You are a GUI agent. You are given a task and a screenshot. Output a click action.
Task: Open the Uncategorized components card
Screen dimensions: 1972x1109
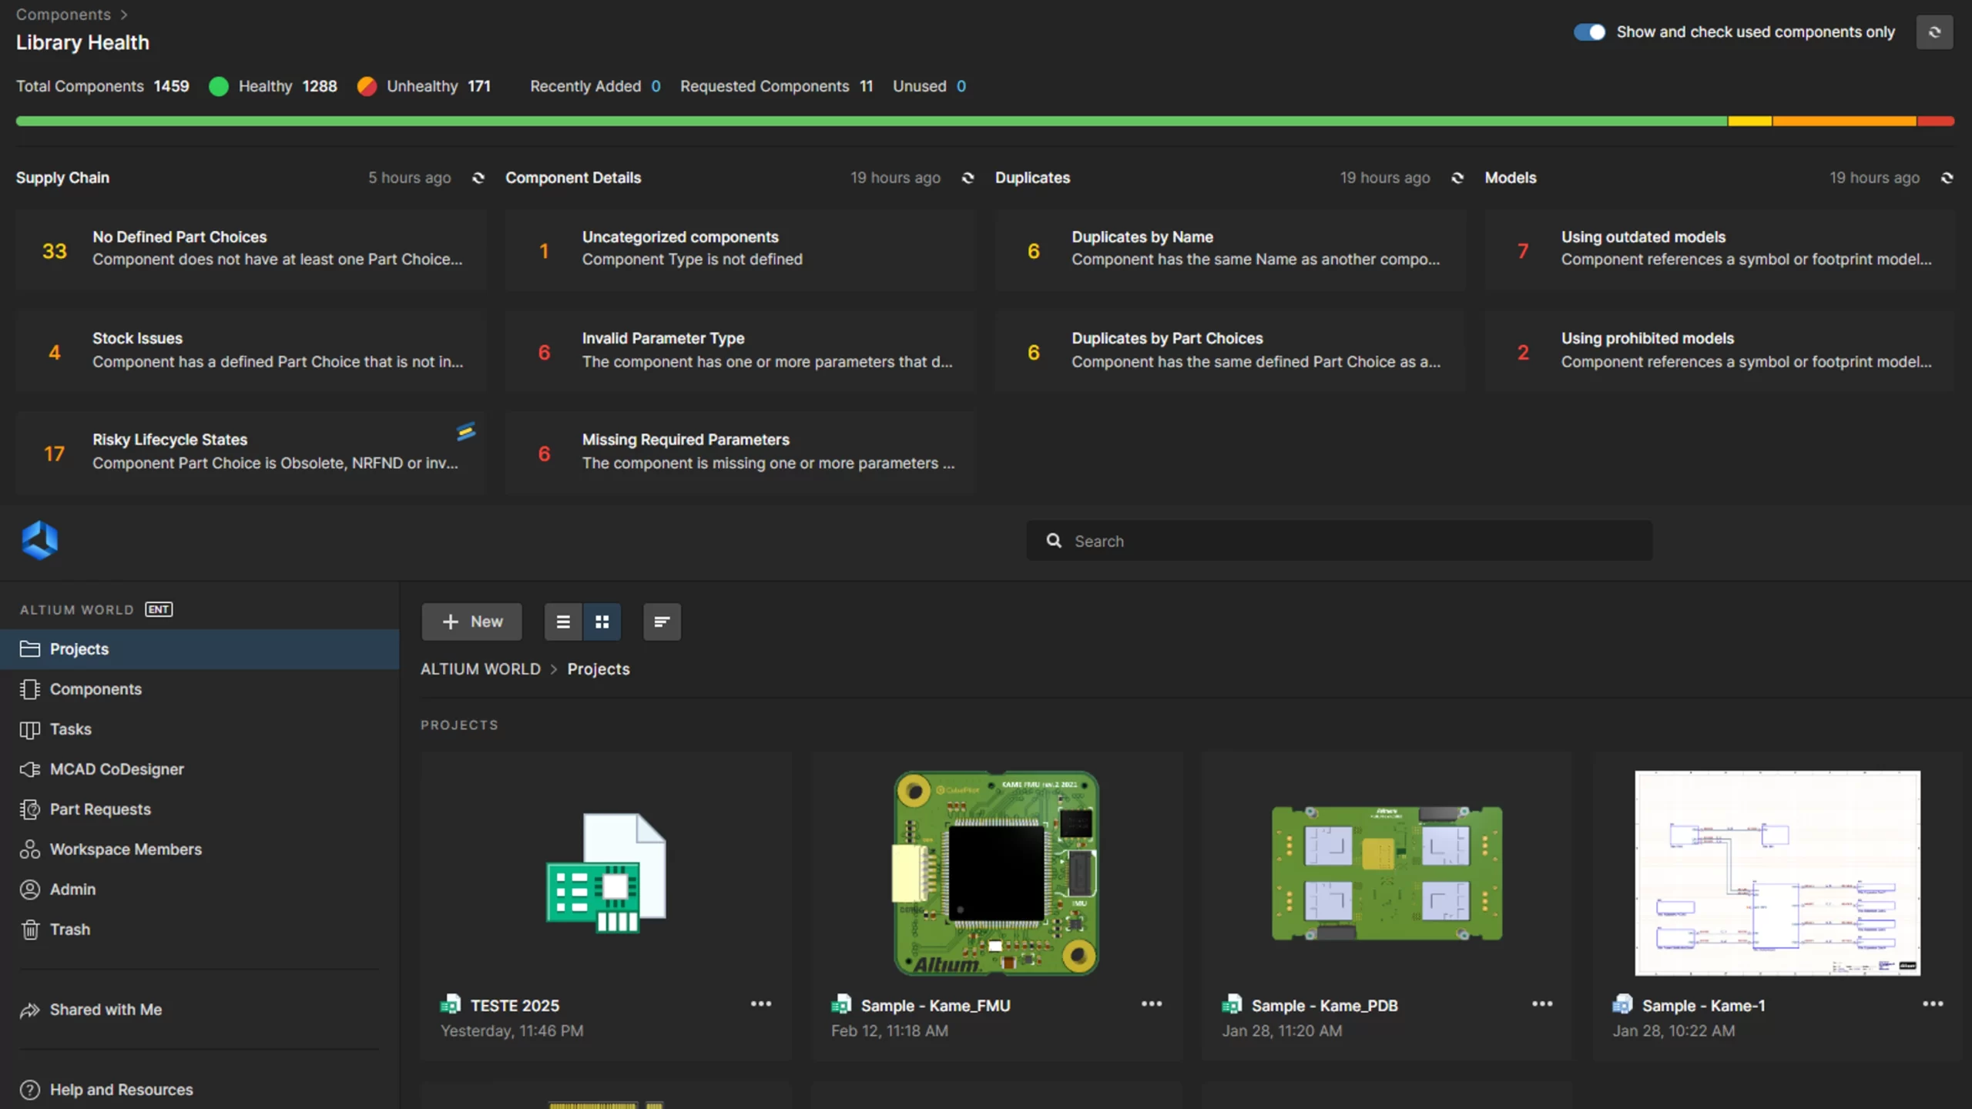click(740, 250)
